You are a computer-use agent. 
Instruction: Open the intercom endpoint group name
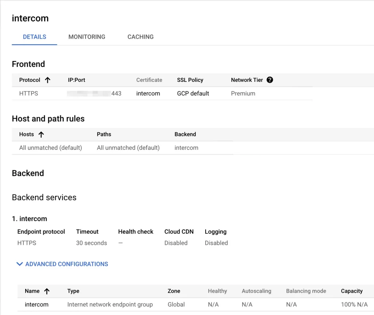tap(37, 304)
